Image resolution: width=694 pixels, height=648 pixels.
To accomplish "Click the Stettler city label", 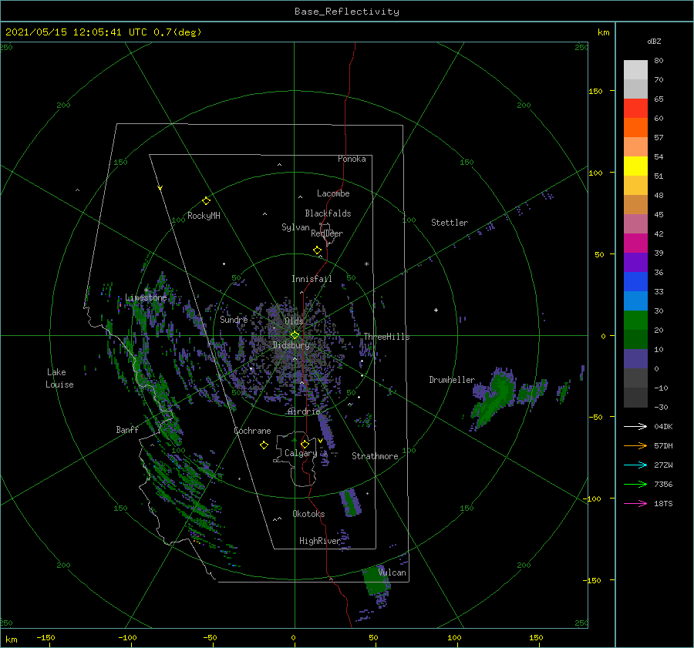I will click(450, 223).
